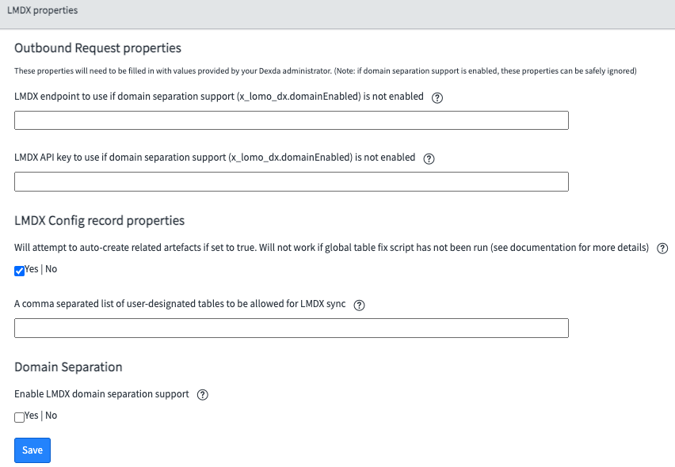The height and width of the screenshot is (467, 675).
Task: Open help icon beside LMDX API key label
Action: tap(429, 158)
